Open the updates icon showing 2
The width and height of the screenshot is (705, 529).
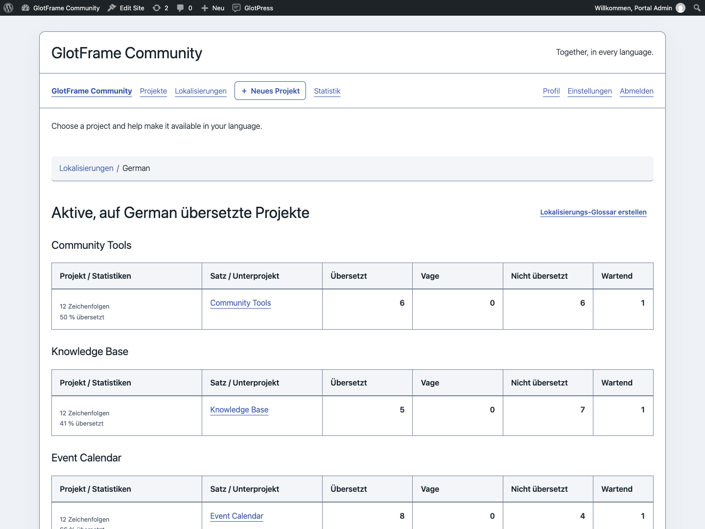click(x=157, y=8)
